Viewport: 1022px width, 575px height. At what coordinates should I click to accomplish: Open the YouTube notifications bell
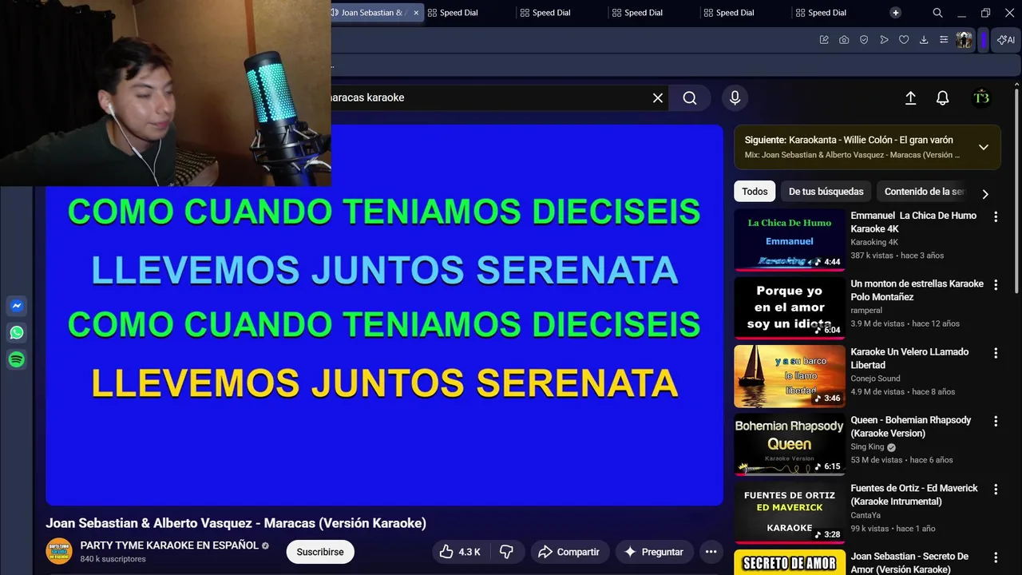943,97
